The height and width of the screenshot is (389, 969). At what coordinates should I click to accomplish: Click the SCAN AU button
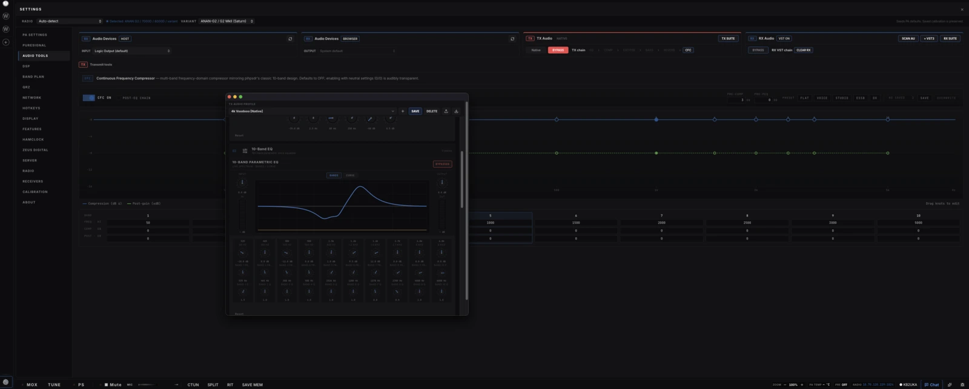[x=908, y=39]
